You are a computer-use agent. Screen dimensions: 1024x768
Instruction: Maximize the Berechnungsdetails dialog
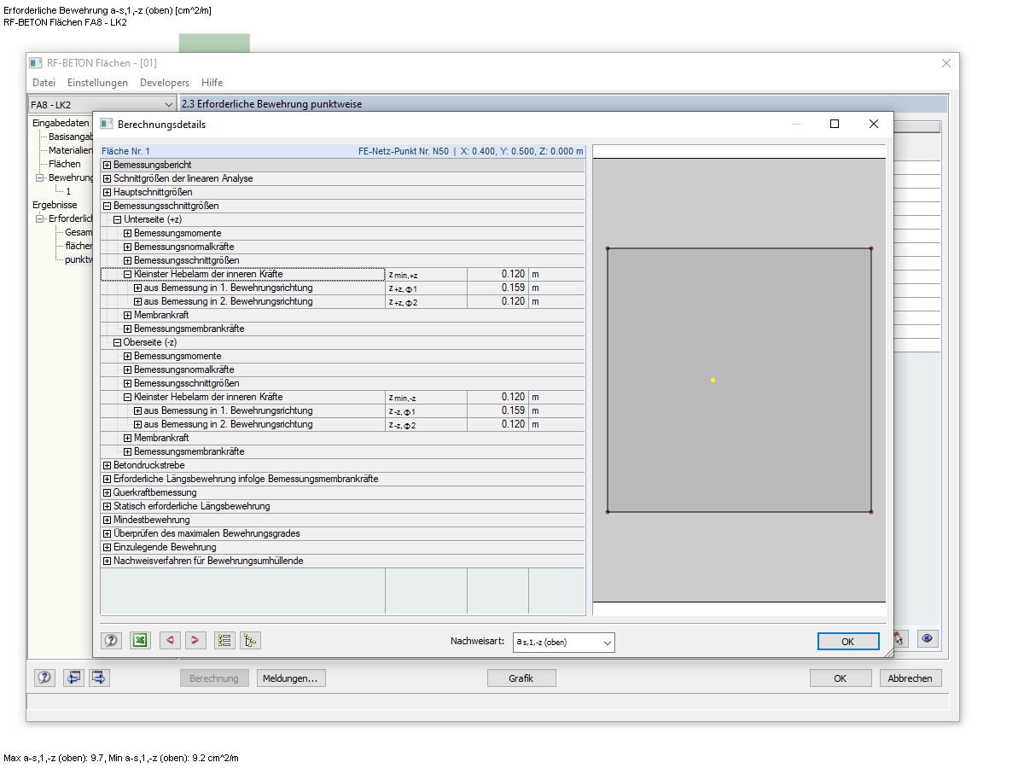coord(835,124)
